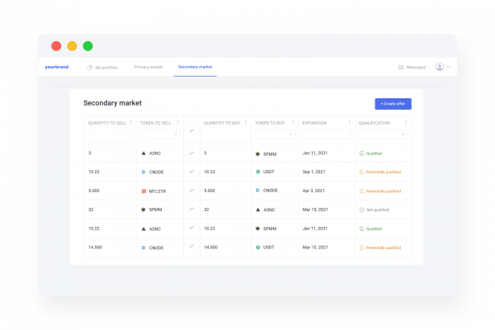Select the Secondary market tab
The image size is (495, 330).
[195, 67]
